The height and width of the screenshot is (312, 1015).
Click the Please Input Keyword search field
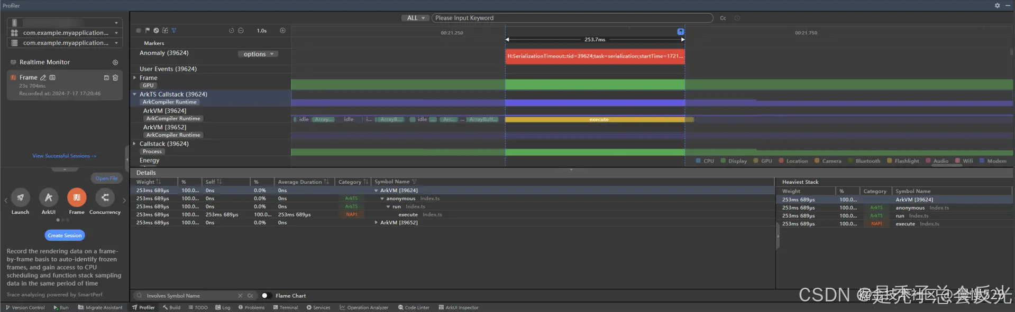click(x=572, y=18)
